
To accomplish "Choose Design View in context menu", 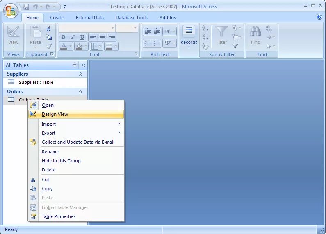I will click(x=76, y=114).
